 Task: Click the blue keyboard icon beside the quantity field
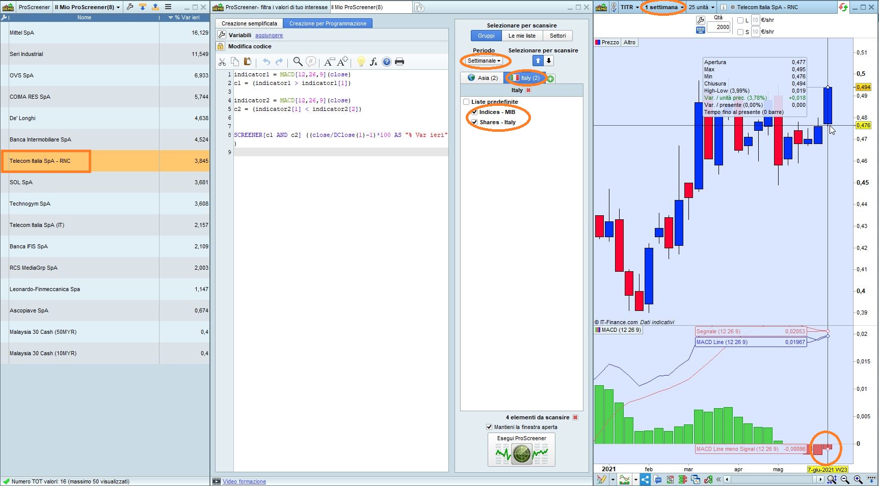pyautogui.click(x=701, y=30)
